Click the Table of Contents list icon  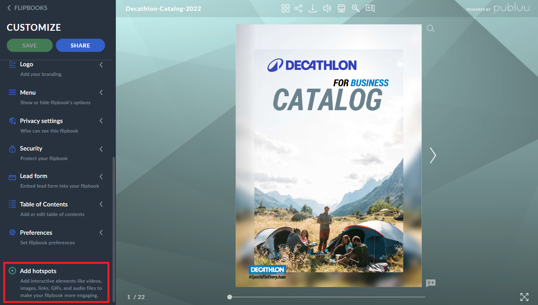(x=12, y=204)
